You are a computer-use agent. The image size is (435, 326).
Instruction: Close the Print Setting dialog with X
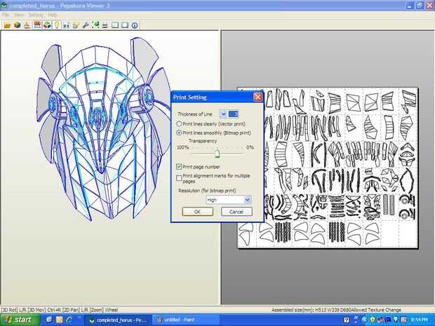(257, 97)
